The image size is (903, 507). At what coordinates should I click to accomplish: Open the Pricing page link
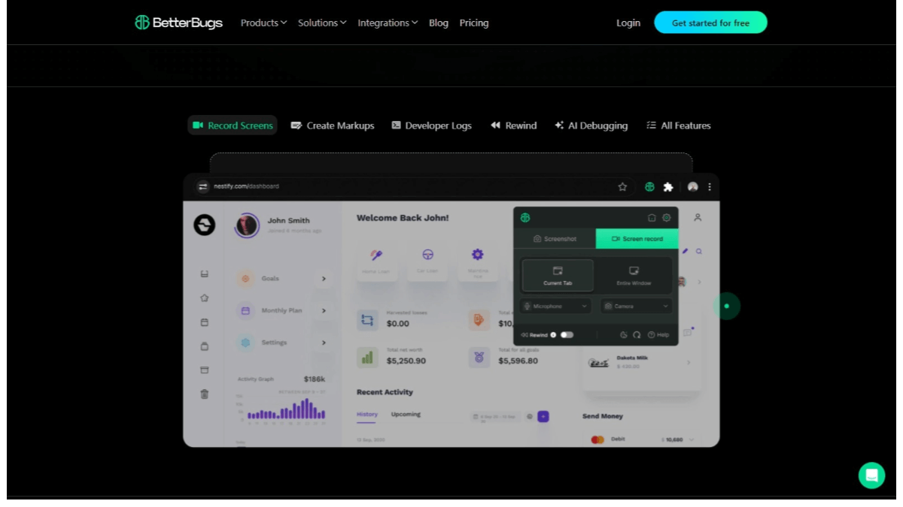click(474, 23)
